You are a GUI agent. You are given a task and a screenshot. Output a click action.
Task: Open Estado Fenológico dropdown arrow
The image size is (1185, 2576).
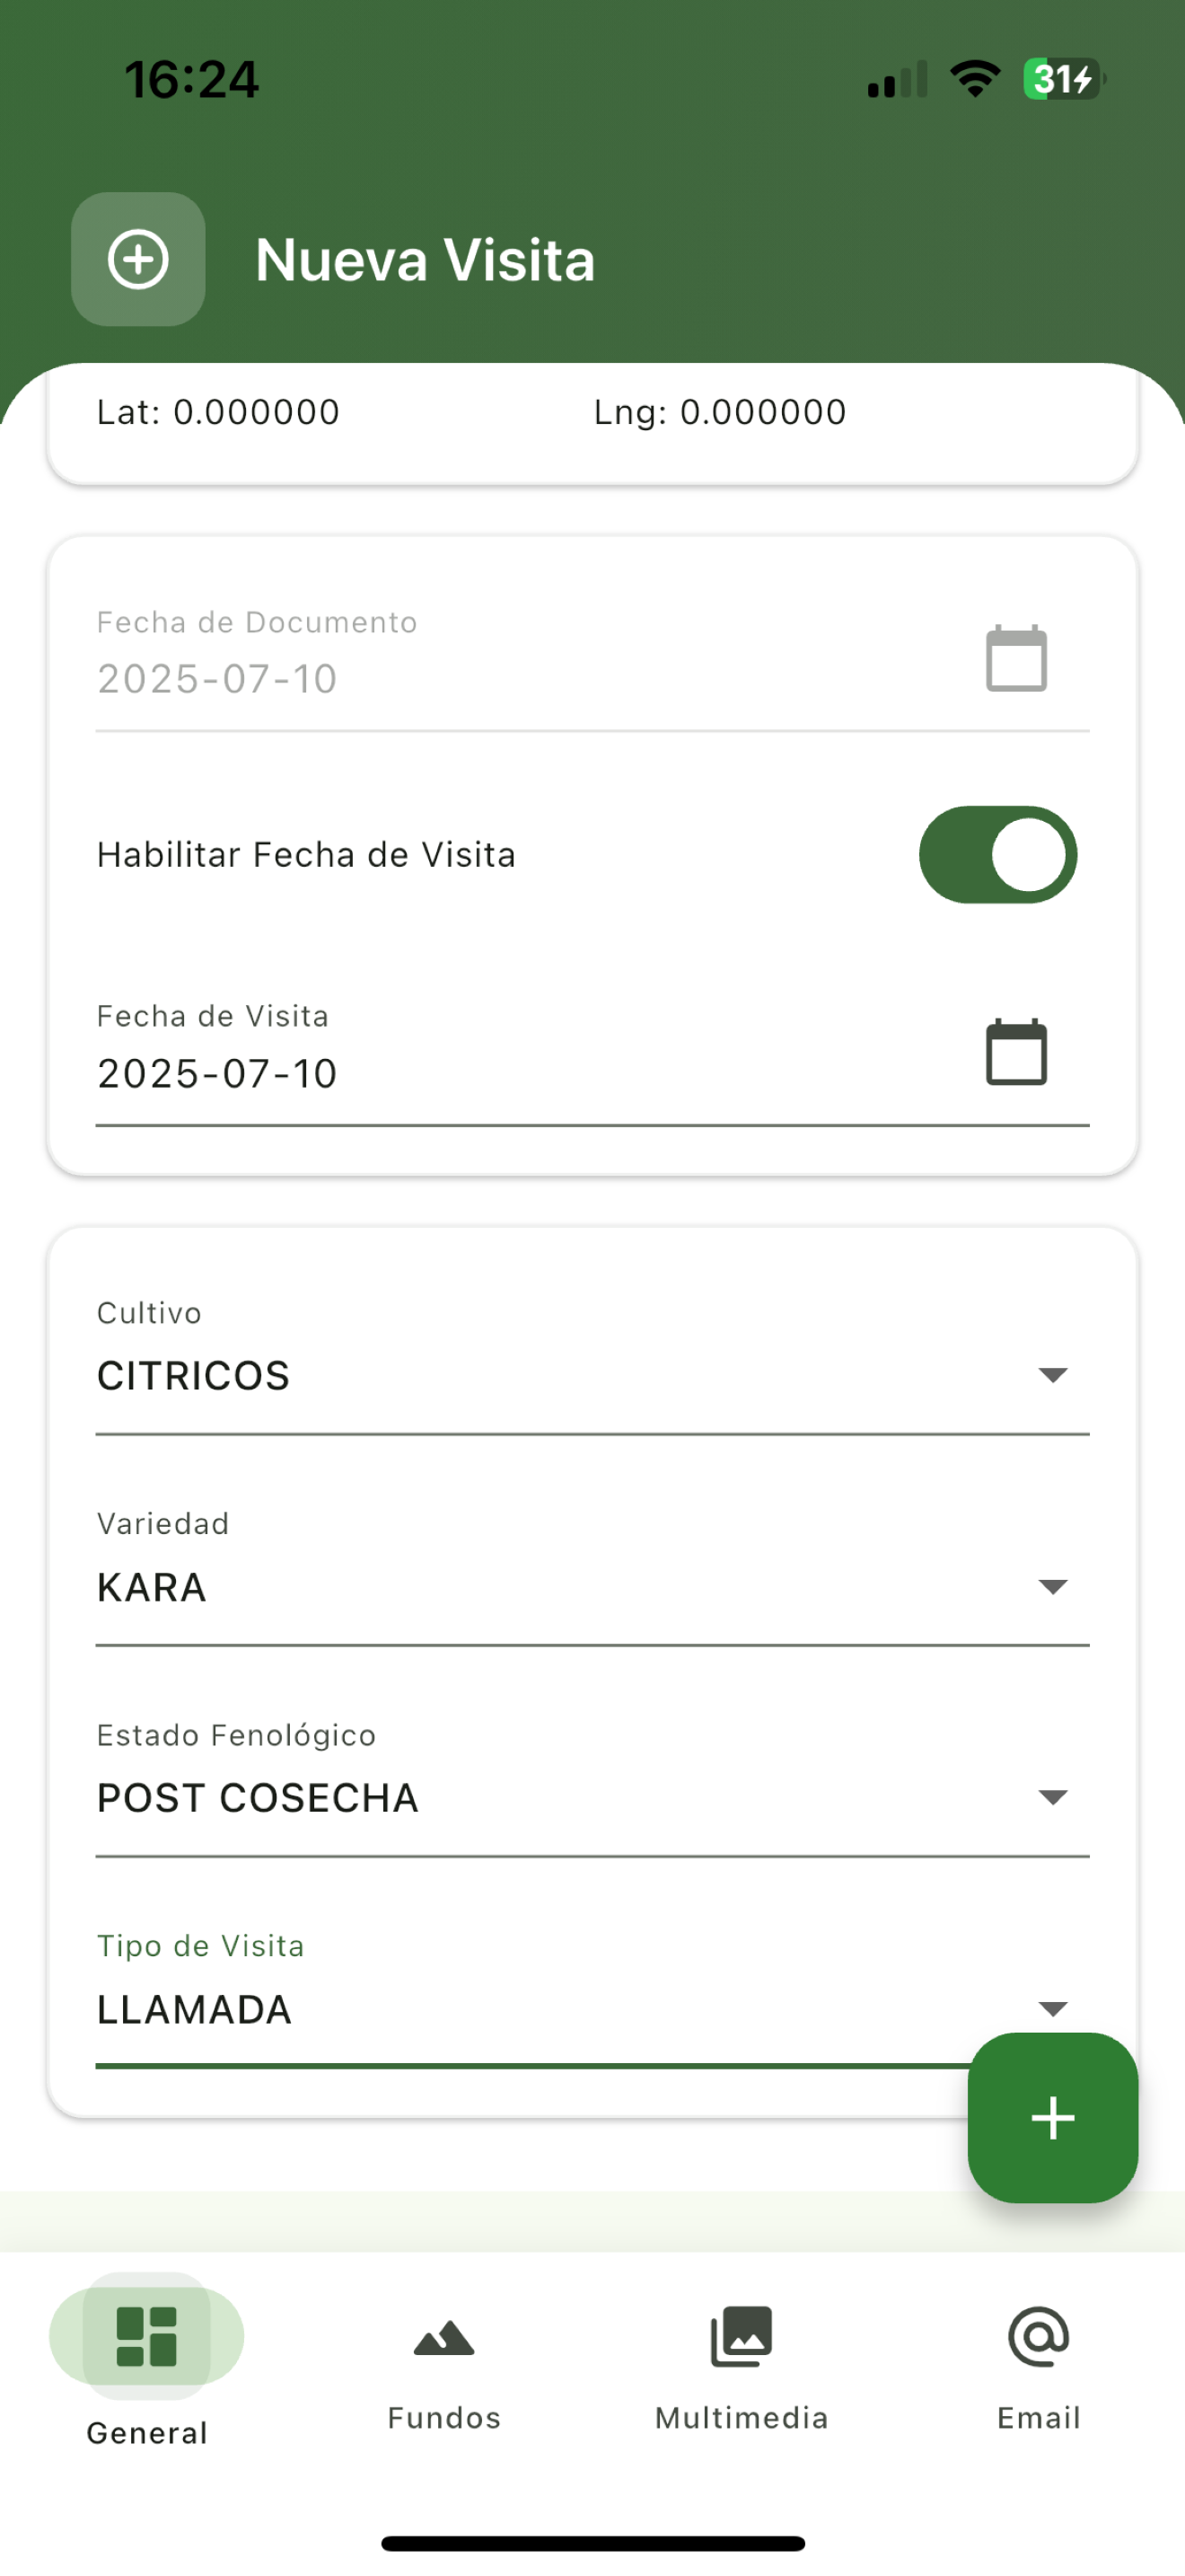tap(1052, 1797)
